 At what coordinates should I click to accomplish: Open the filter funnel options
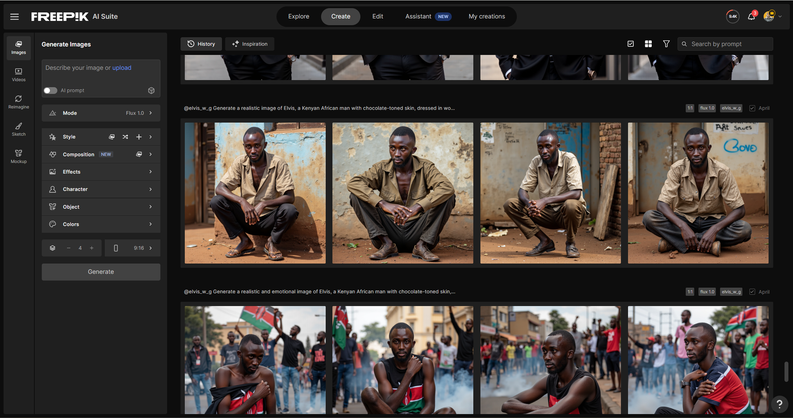666,44
